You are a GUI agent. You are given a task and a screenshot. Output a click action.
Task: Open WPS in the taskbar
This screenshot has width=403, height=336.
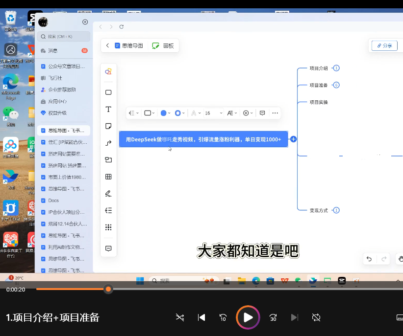coord(284,281)
